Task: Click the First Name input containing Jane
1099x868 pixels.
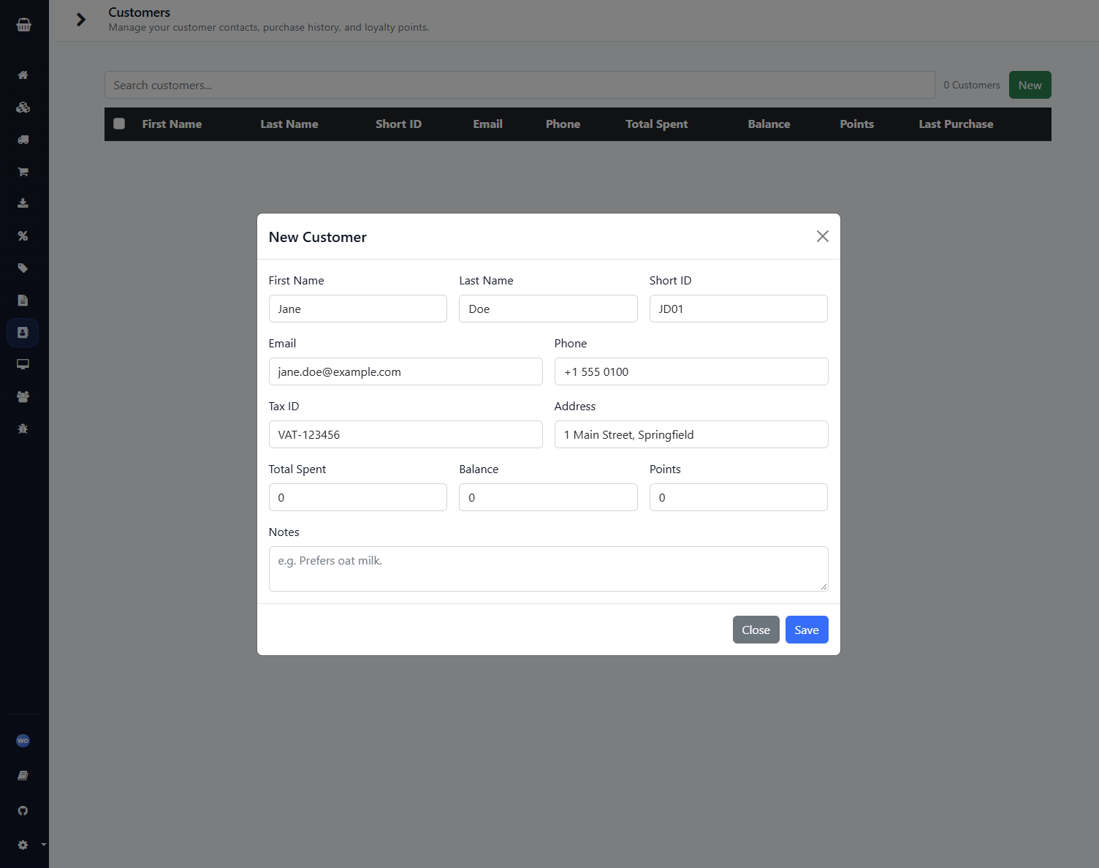Action: pos(358,309)
